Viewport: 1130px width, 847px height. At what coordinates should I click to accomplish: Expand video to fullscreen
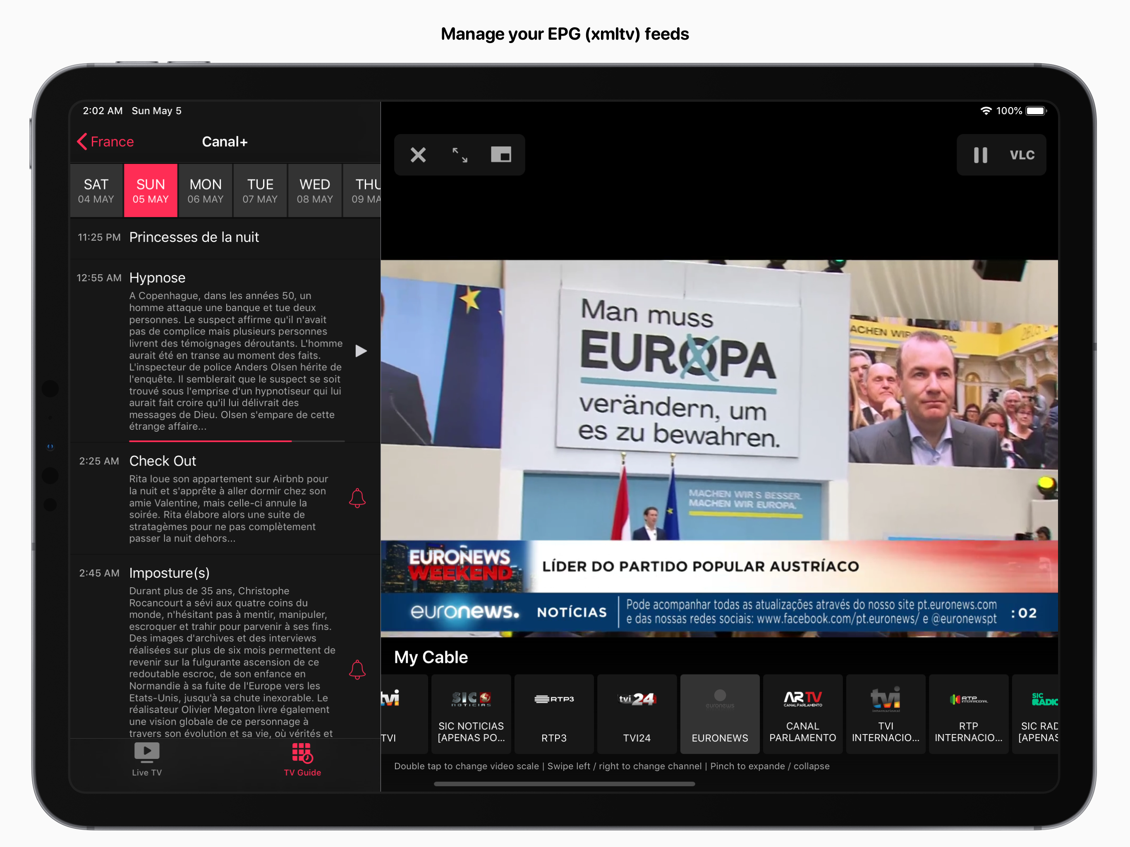tap(460, 155)
